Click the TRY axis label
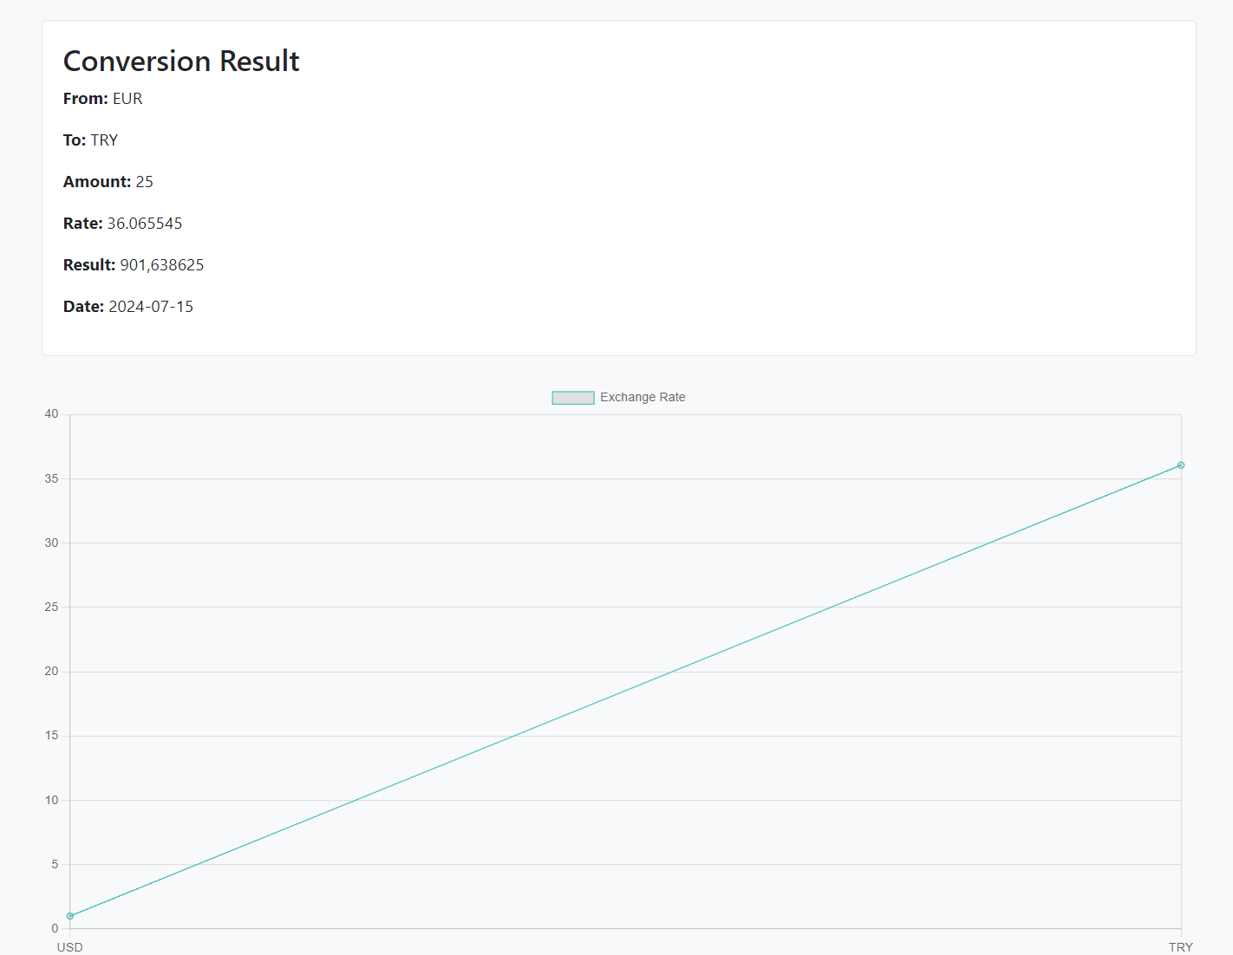 [1180, 946]
